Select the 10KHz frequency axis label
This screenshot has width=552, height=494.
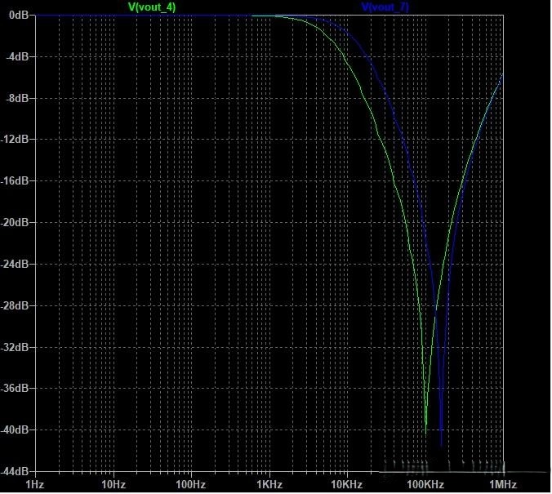pyautogui.click(x=346, y=484)
